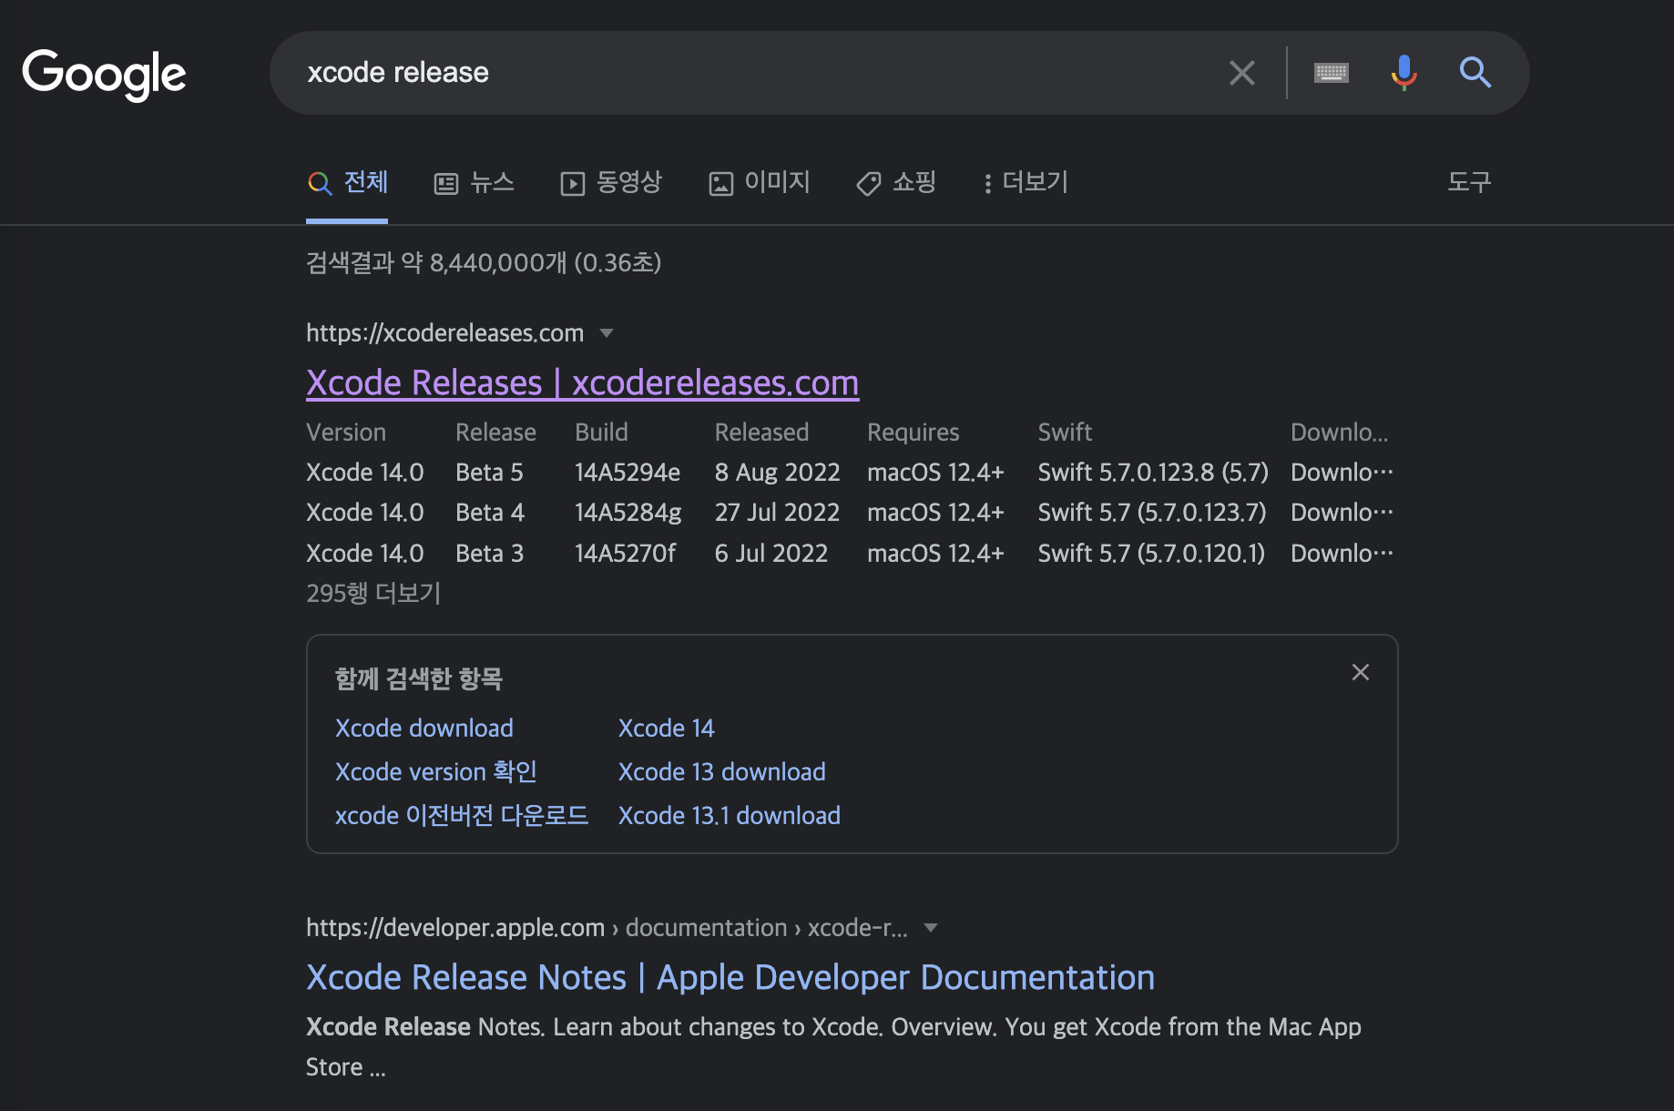
Task: Click the https://xcodereleases.com URL text
Action: tap(444, 333)
